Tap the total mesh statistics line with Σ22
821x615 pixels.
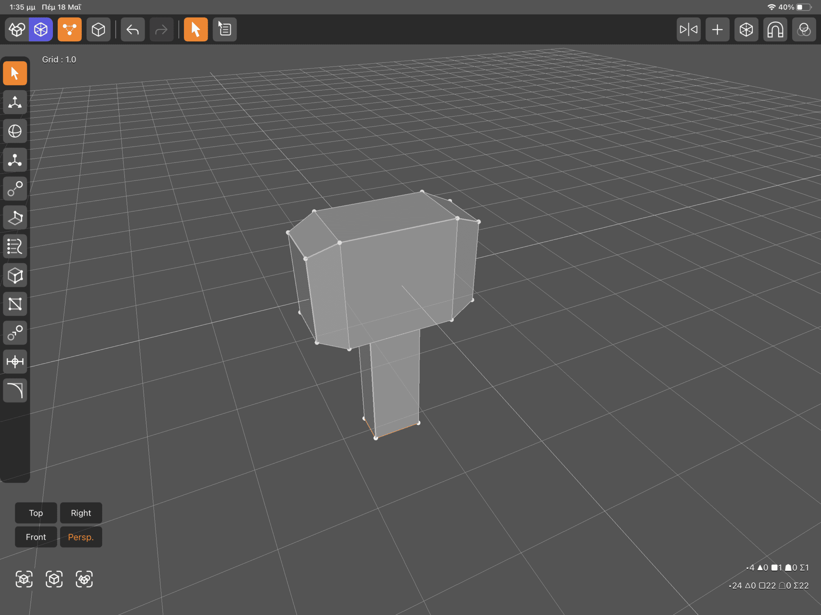(768, 586)
